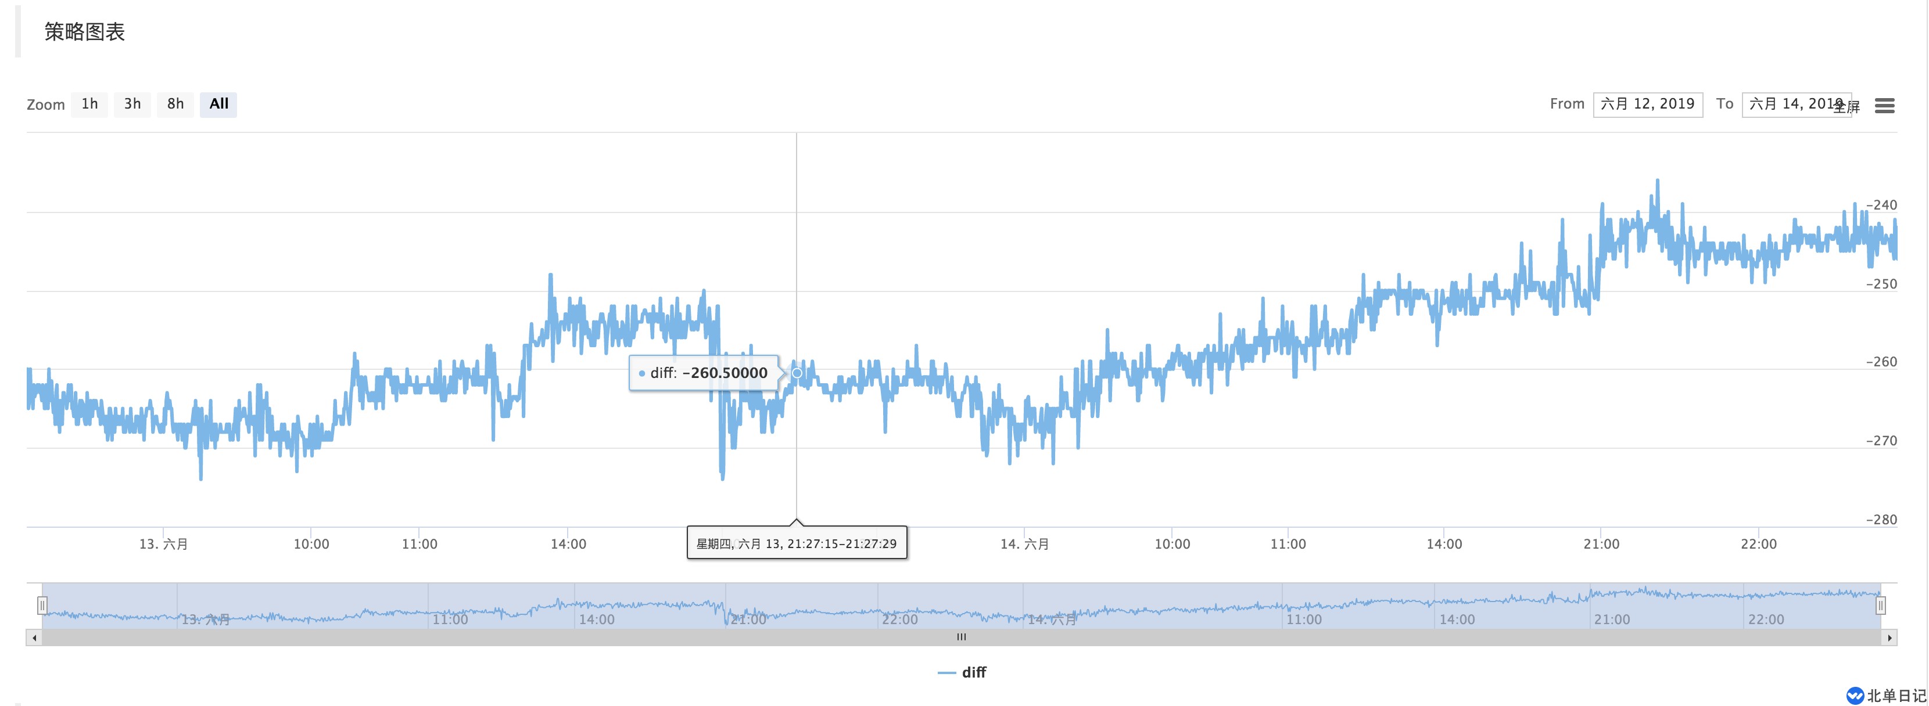This screenshot has height=706, width=1929.
Task: Click the 策略图表 heading text
Action: point(85,31)
